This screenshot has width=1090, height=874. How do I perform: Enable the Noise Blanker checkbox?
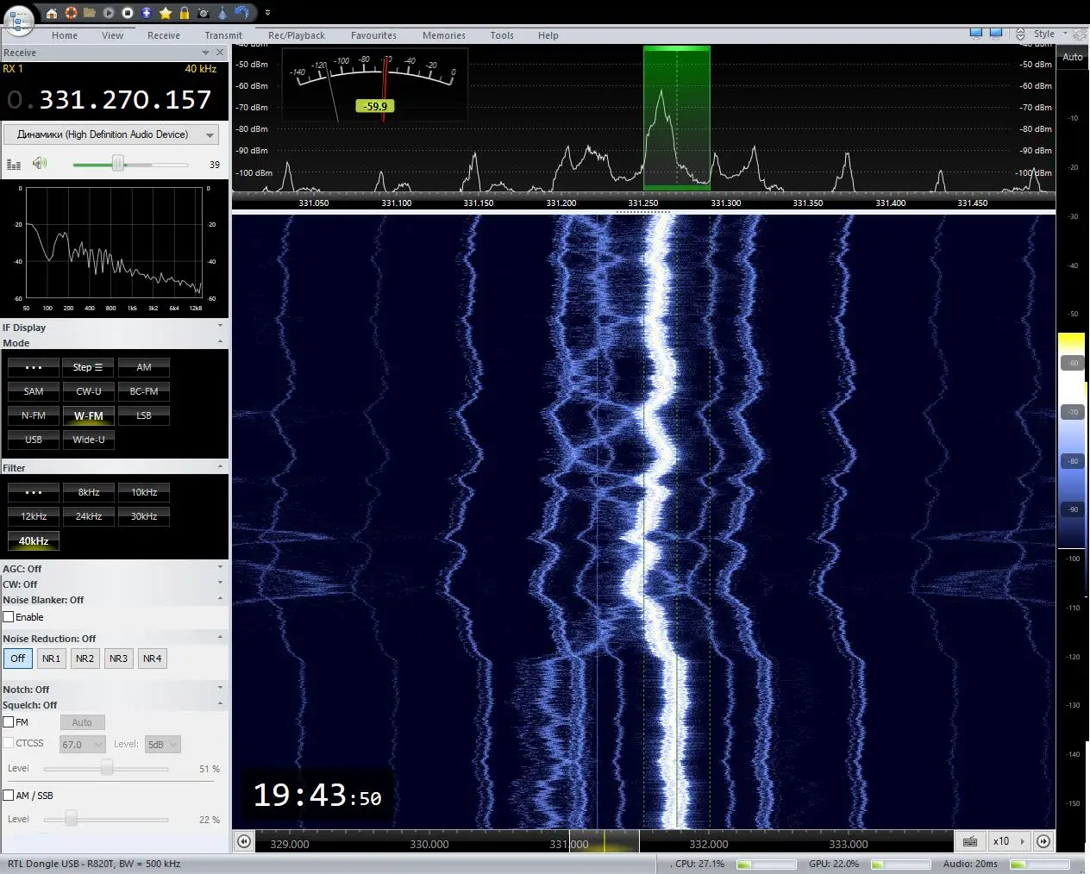(9, 617)
